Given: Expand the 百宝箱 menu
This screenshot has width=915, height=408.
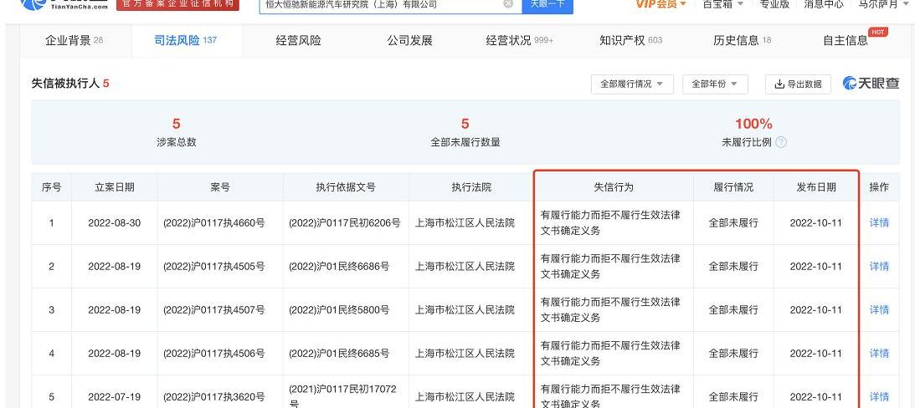Looking at the screenshot, I should click(x=722, y=5).
